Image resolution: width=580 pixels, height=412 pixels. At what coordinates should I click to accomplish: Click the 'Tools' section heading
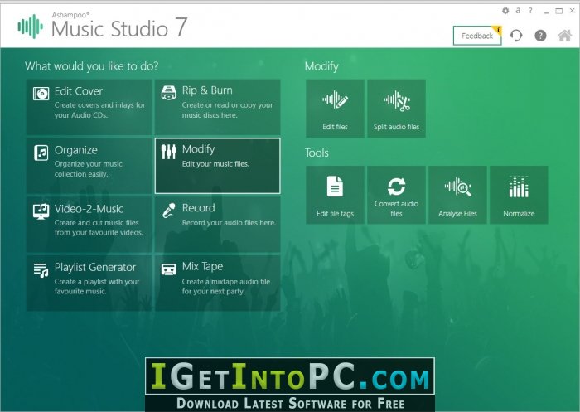317,153
